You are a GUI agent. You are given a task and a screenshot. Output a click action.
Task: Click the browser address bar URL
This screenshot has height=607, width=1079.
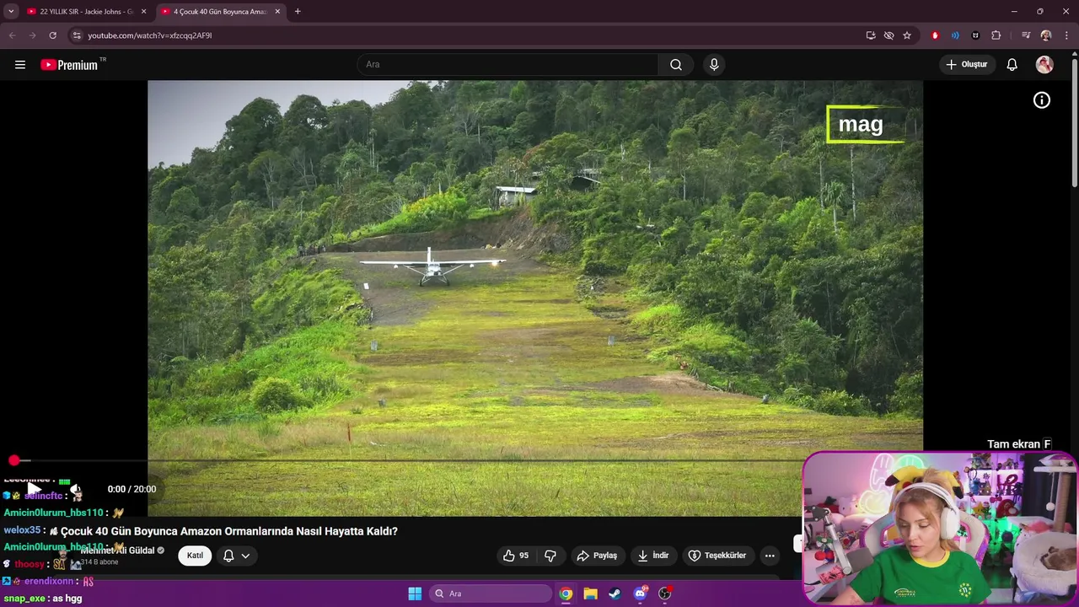(150, 35)
